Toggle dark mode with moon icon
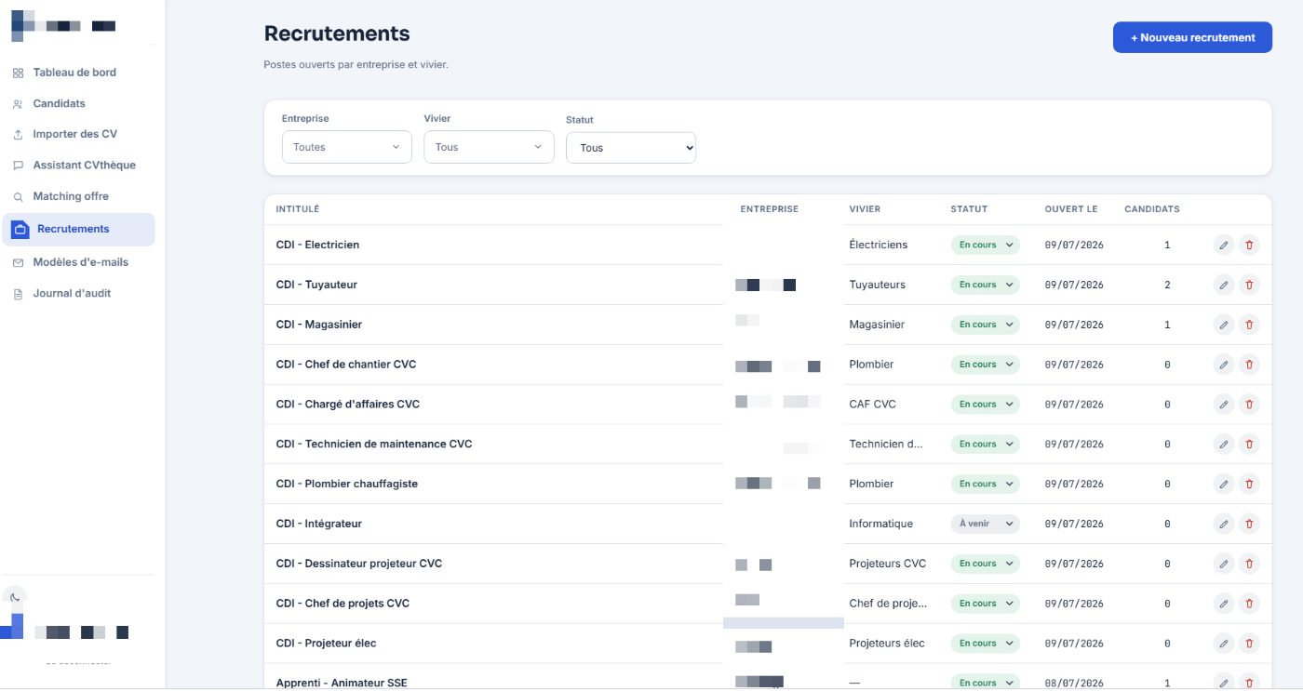 click(x=15, y=597)
